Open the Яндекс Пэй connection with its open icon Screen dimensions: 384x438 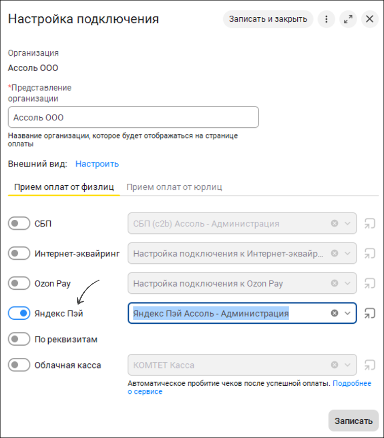tap(370, 313)
